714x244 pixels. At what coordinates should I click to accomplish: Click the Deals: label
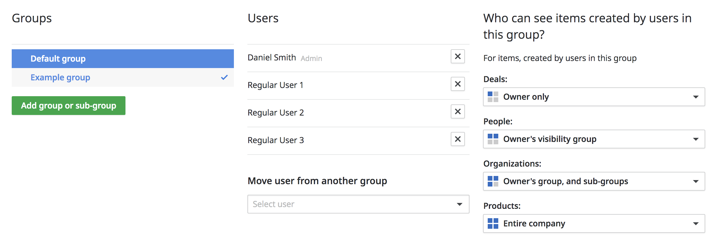(x=495, y=79)
